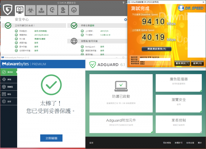Screen dimensions: 206x149
Task: Click the 上次更新 status check icon
Action: point(82,31)
